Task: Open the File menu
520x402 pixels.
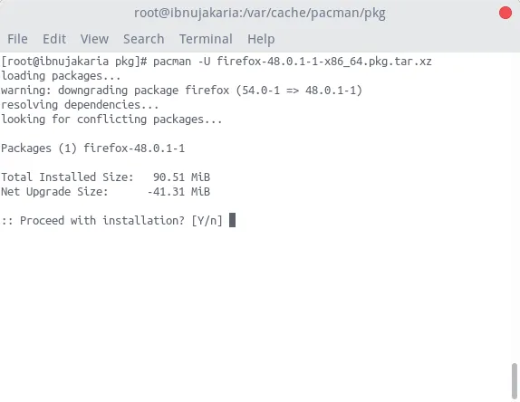Action: click(x=17, y=39)
